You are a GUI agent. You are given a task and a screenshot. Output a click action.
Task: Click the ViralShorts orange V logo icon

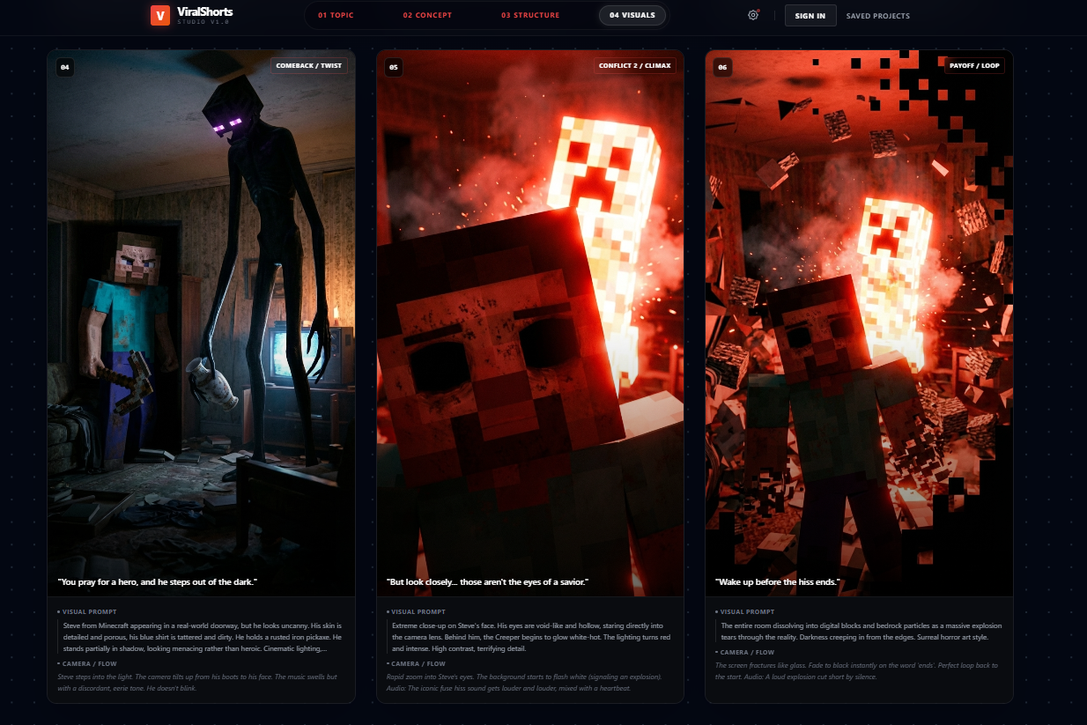tap(159, 15)
